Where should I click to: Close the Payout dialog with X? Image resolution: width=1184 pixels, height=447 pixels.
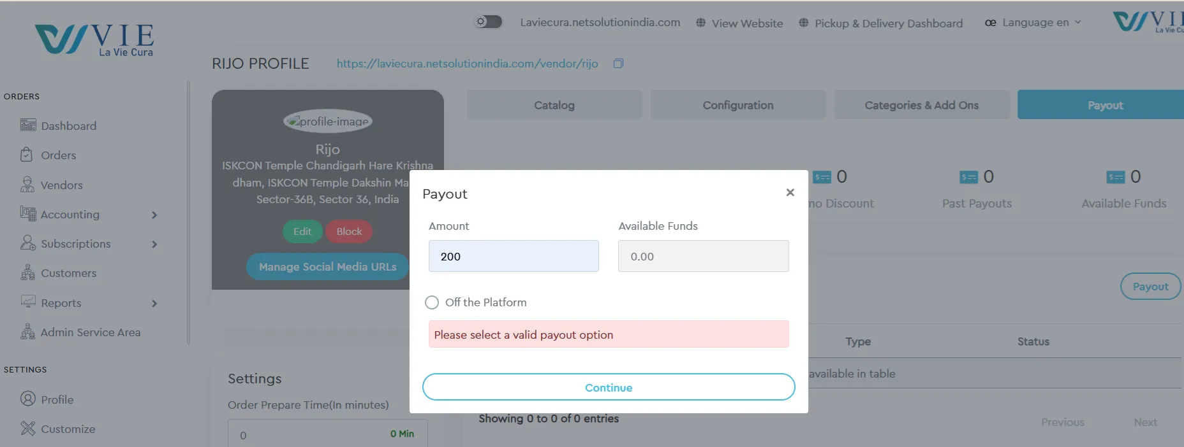tap(790, 192)
